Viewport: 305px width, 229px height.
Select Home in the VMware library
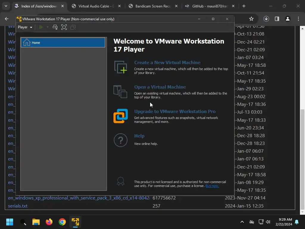(x=63, y=42)
